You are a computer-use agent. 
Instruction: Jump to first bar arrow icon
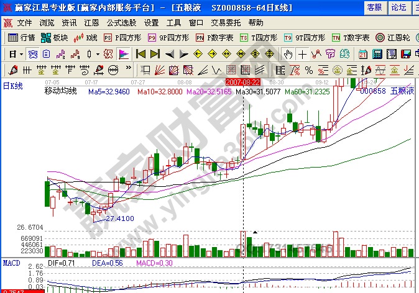coord(140,53)
